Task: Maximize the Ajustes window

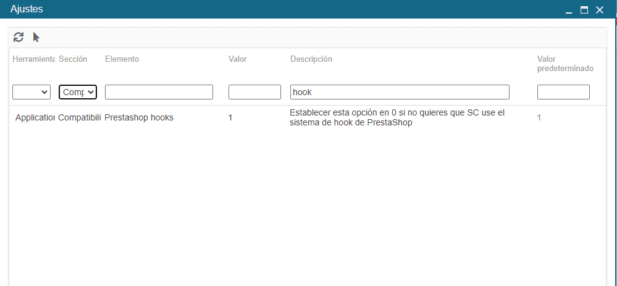Action: coord(584,10)
